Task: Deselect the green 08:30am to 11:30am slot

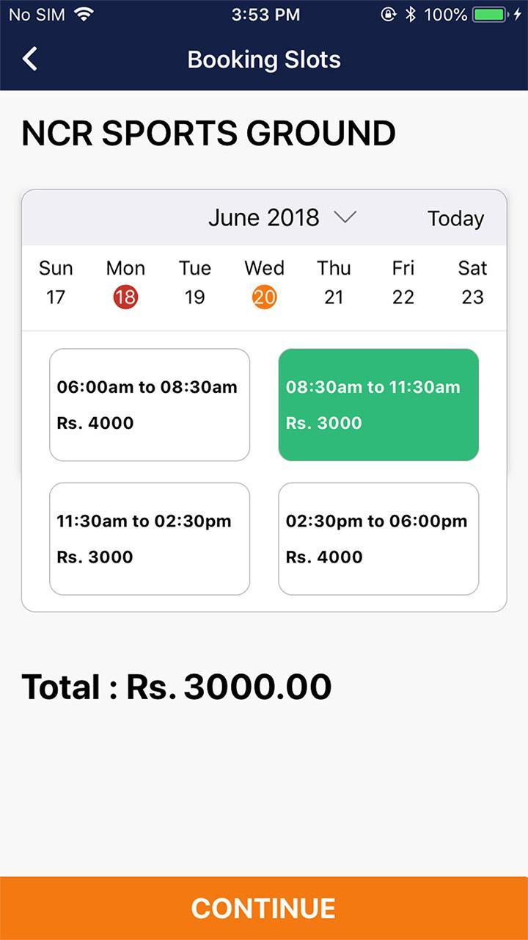Action: pyautogui.click(x=378, y=405)
